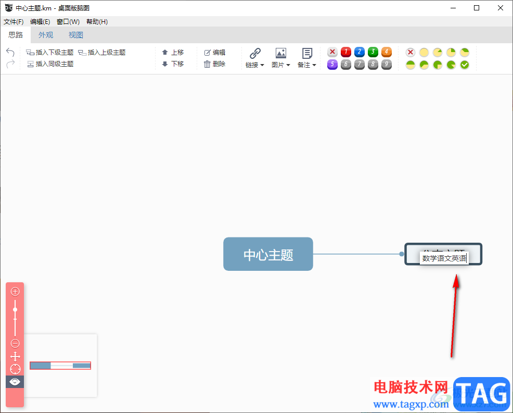Open the 链接 dropdown arrow

[x=262, y=65]
